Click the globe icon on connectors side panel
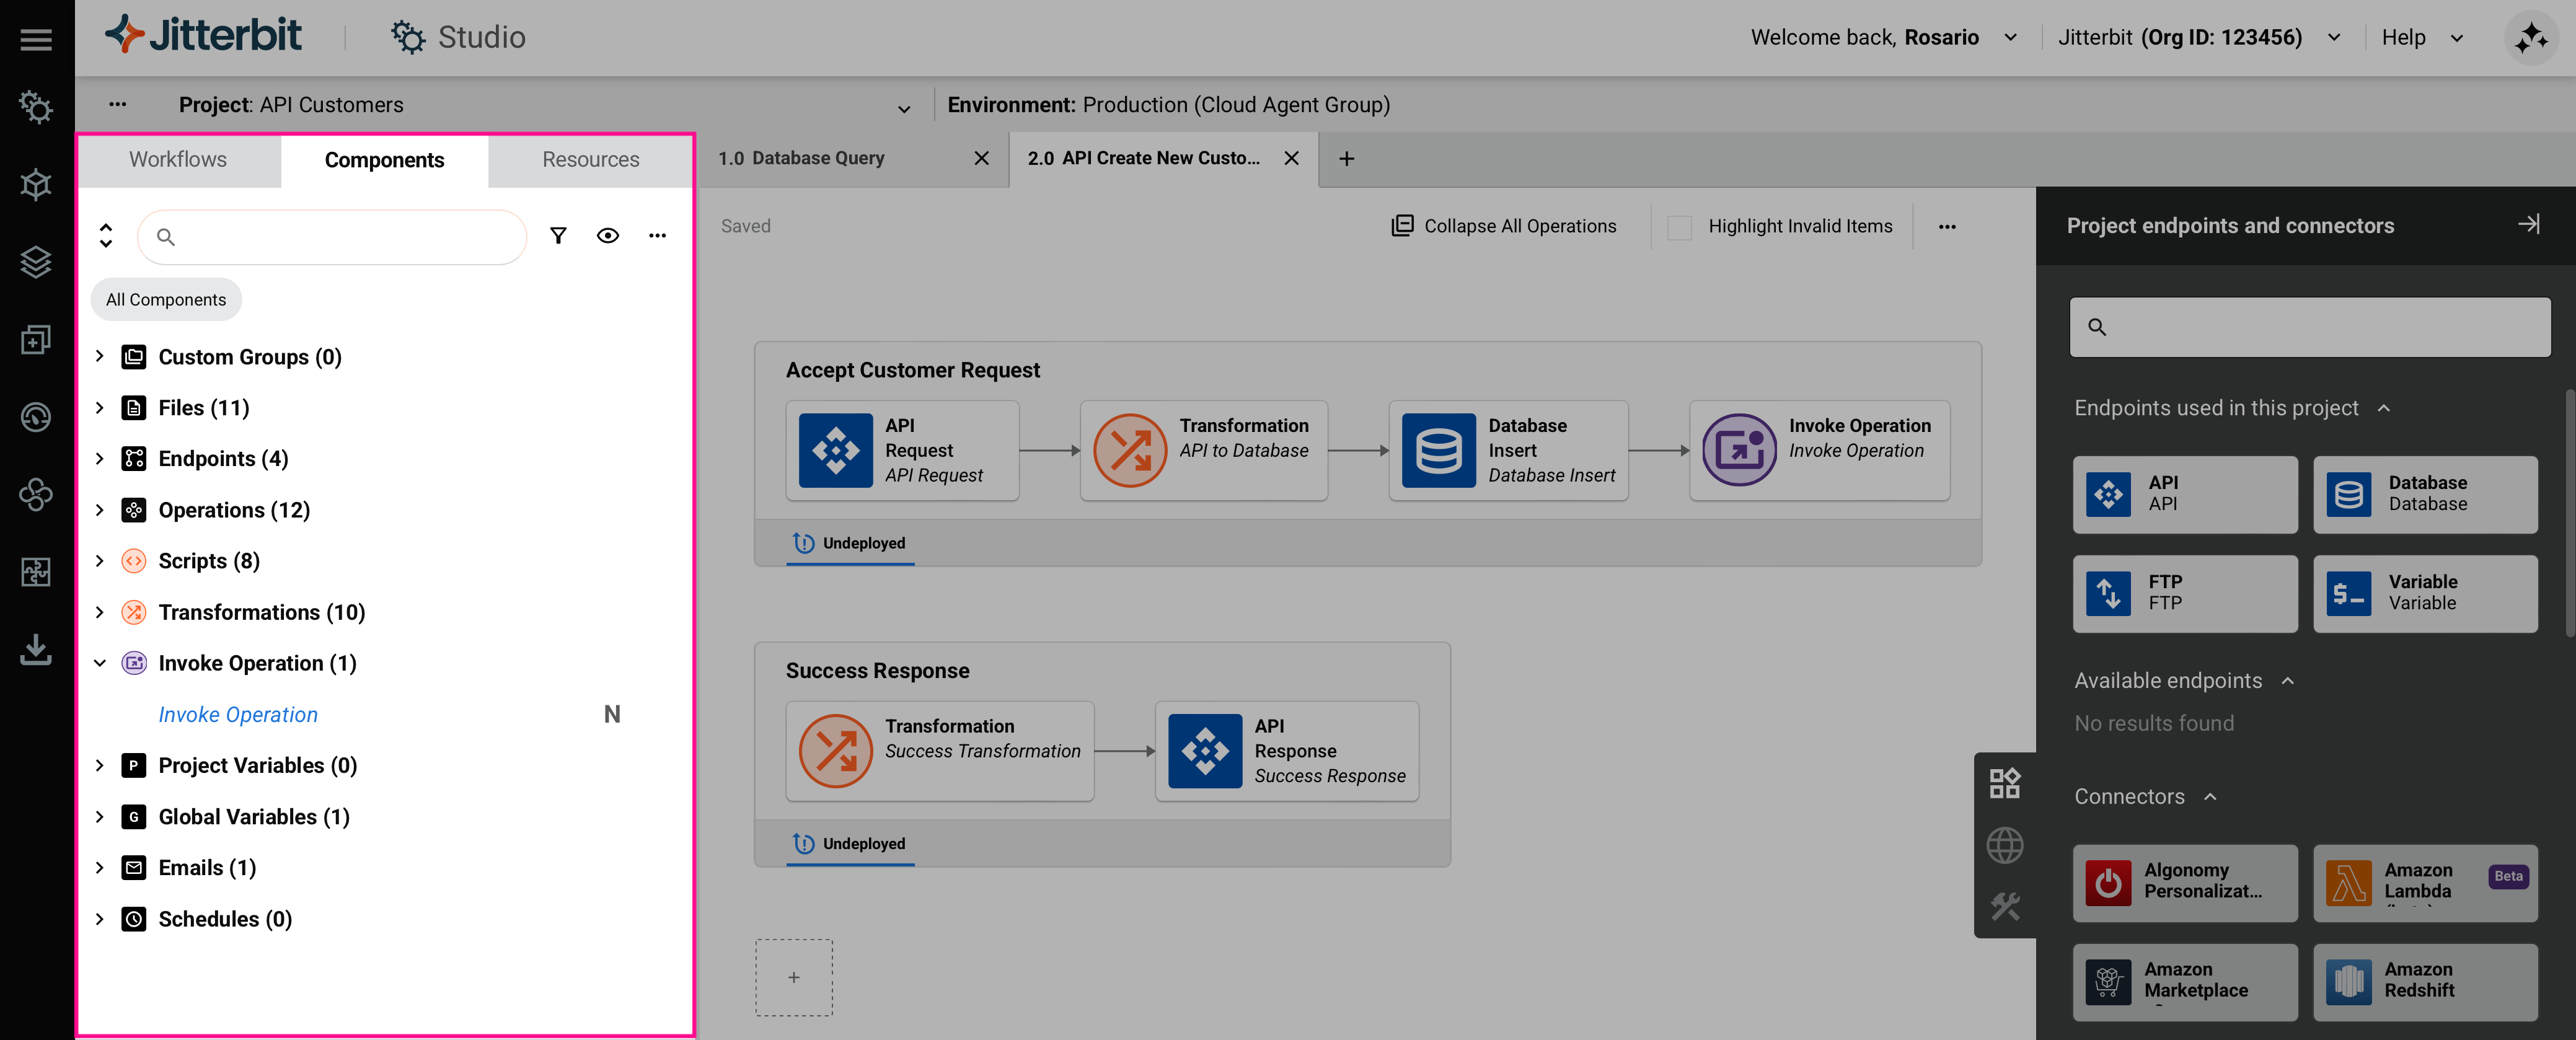The width and height of the screenshot is (2576, 1040). point(2005,845)
